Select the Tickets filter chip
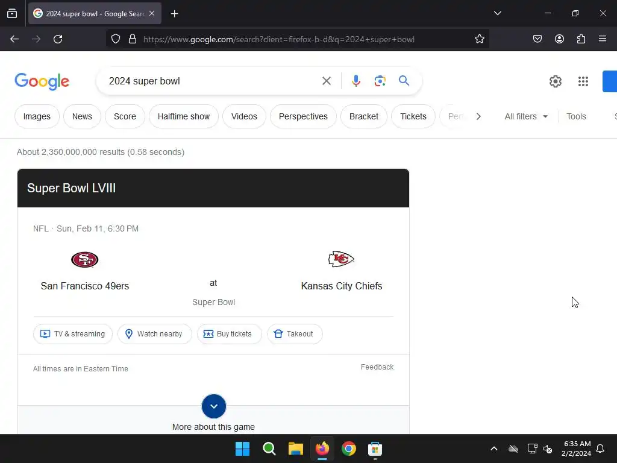The image size is (617, 463). [413, 116]
